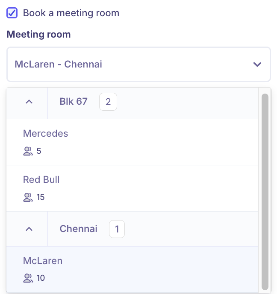
Task: Click the Chennai group header name
Action: (x=79, y=229)
